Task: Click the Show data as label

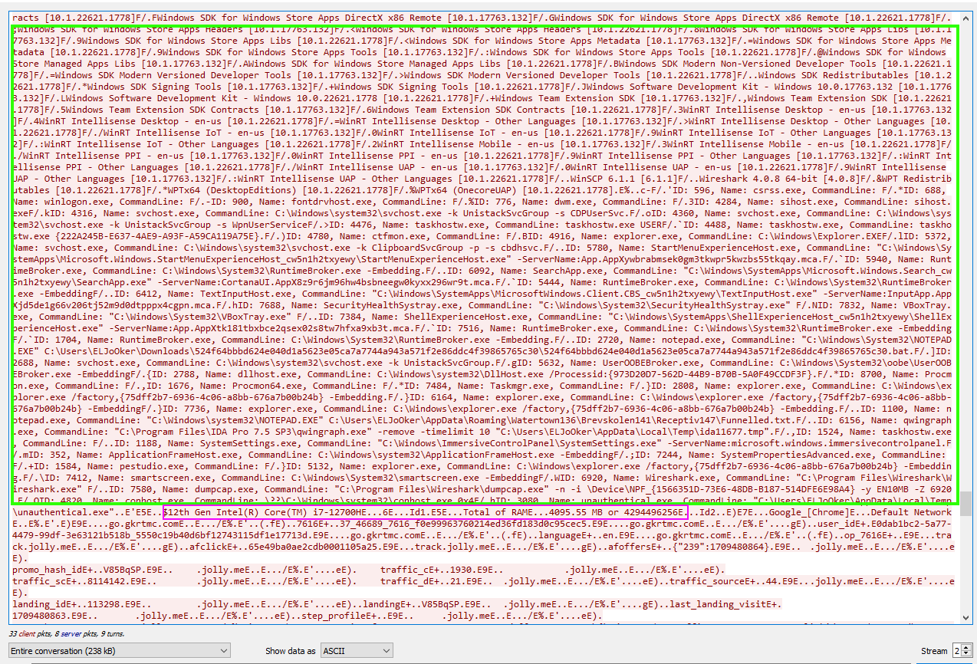Action: [x=290, y=651]
